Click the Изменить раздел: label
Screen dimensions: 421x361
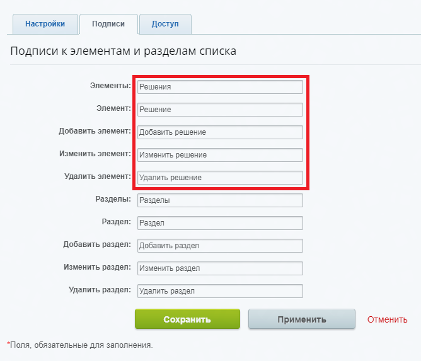tap(97, 267)
